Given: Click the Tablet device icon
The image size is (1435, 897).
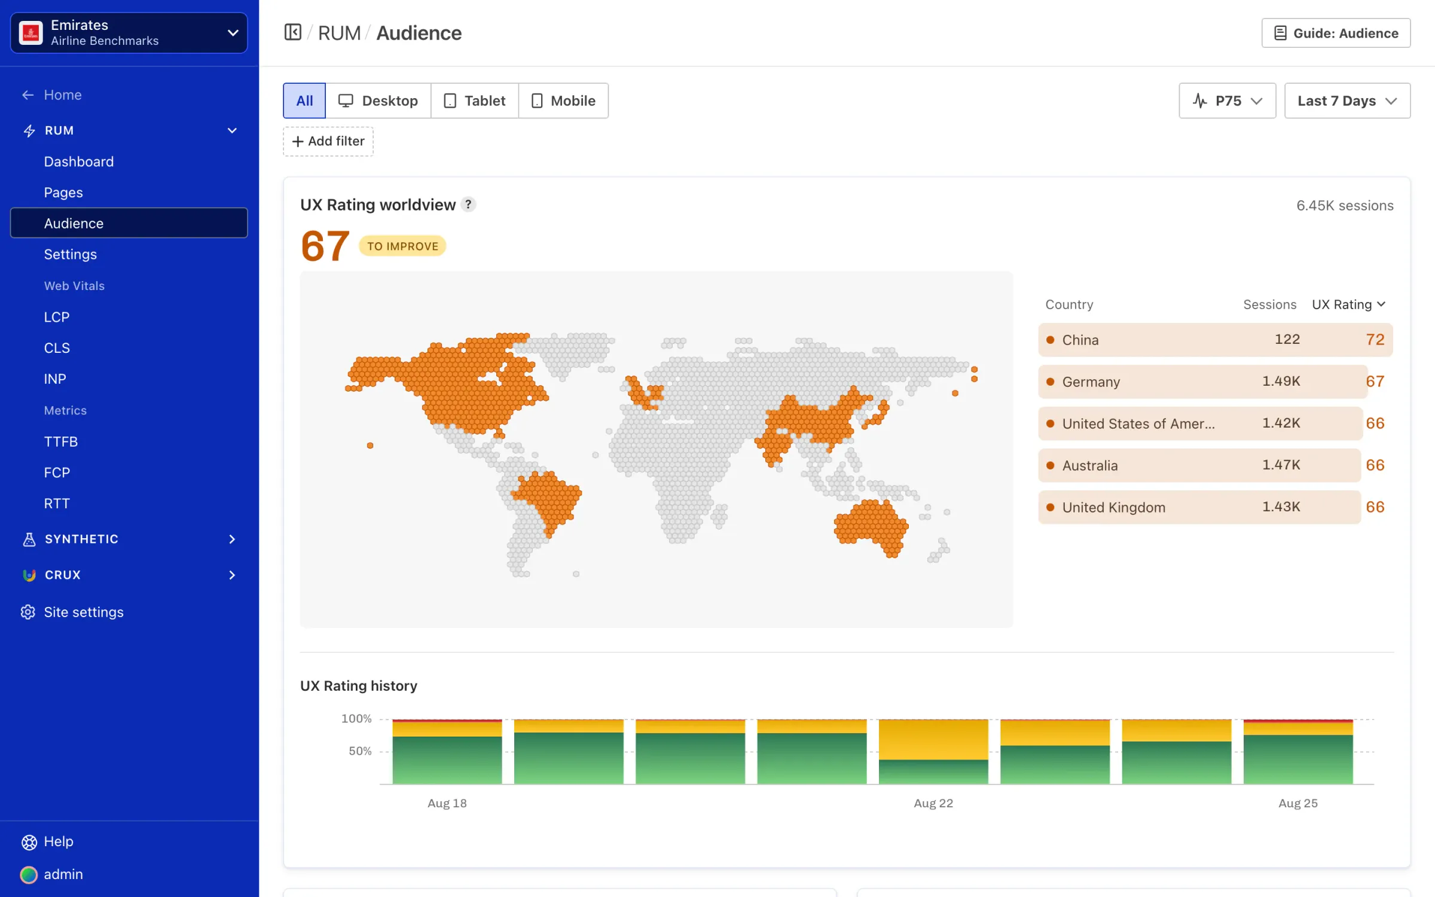Looking at the screenshot, I should tap(450, 100).
